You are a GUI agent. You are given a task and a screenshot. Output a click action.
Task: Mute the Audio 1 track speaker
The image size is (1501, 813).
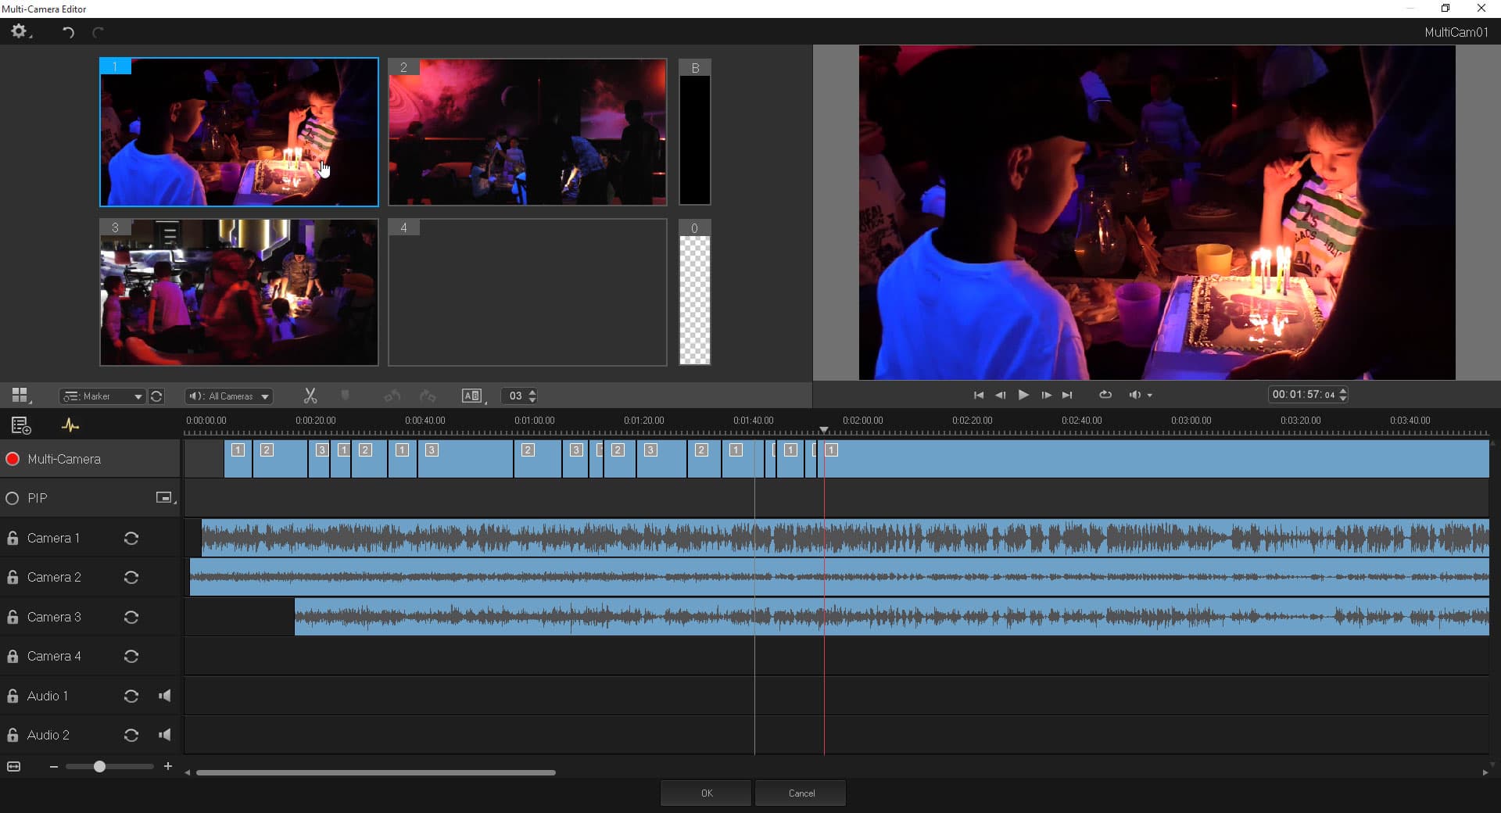165,696
